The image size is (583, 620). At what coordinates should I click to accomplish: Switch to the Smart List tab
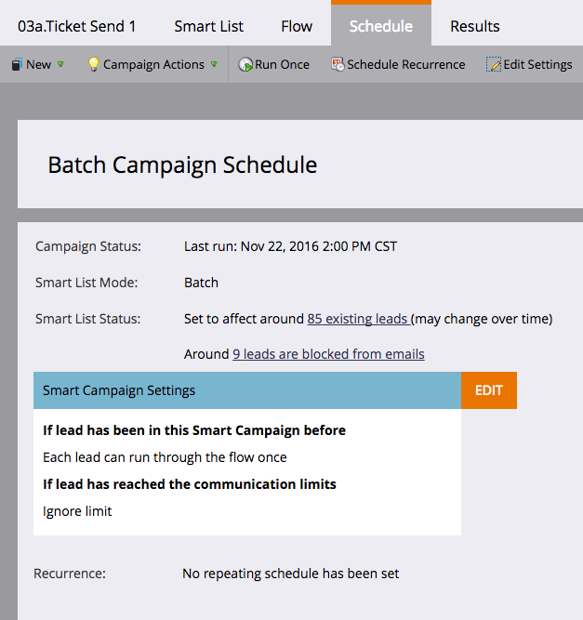[208, 26]
